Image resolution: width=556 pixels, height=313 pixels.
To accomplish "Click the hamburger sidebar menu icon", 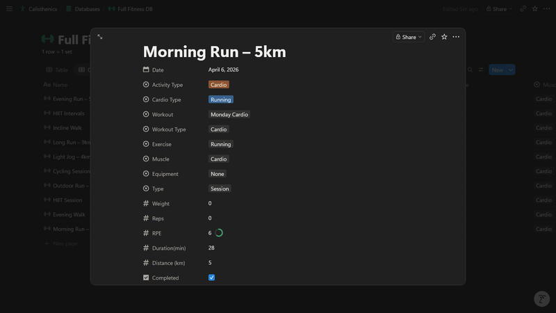I will click(10, 9).
